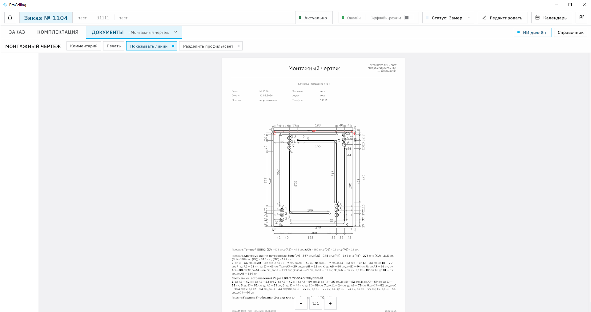Open the КОМПЛЕКТАЦИЯ tab
591x312 pixels.
click(x=58, y=32)
